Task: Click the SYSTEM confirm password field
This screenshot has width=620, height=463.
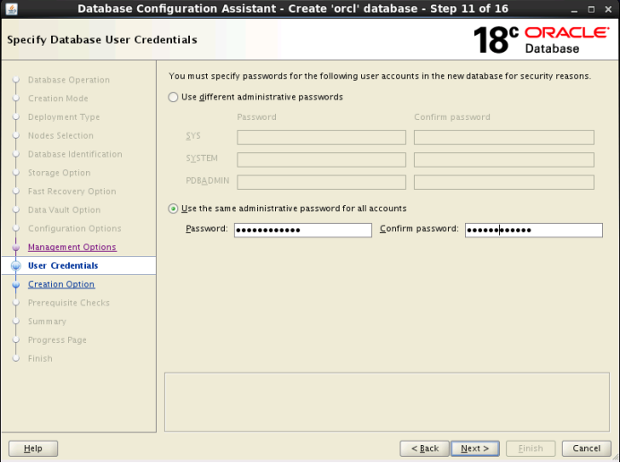Action: click(x=504, y=160)
